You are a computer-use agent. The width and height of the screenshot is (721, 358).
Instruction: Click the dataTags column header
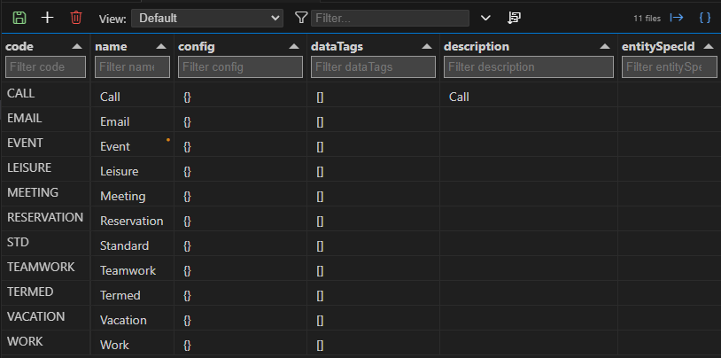(337, 46)
